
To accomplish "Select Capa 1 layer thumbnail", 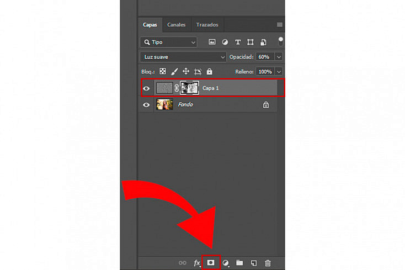I will pos(164,88).
